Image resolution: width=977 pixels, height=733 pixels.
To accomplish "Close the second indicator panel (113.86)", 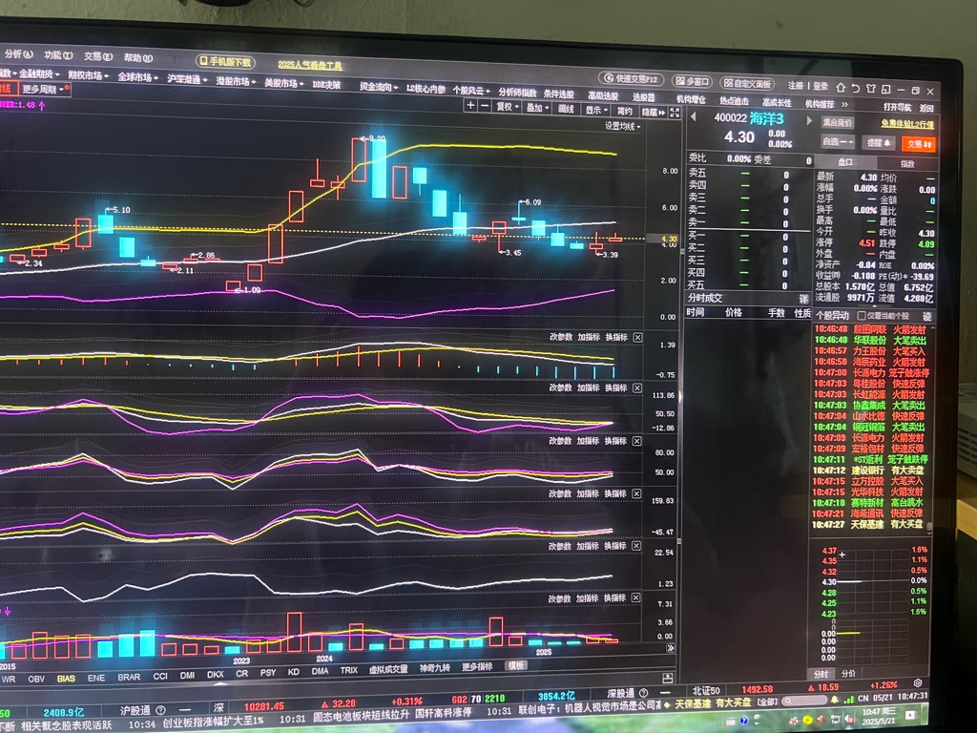I will 637,388.
